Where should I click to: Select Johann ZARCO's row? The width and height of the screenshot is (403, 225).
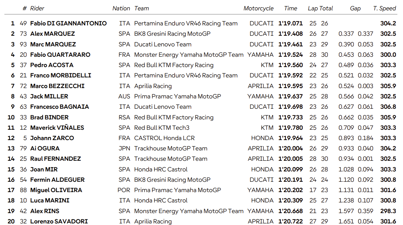point(201,138)
